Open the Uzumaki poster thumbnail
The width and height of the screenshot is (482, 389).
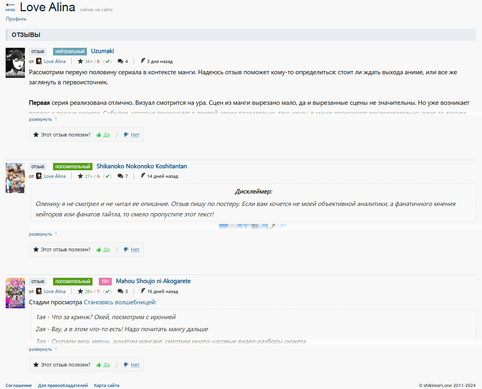pos(15,63)
